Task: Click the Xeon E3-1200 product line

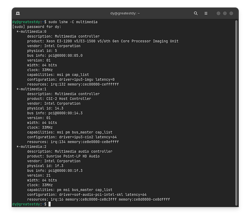Action: [x=102, y=41]
